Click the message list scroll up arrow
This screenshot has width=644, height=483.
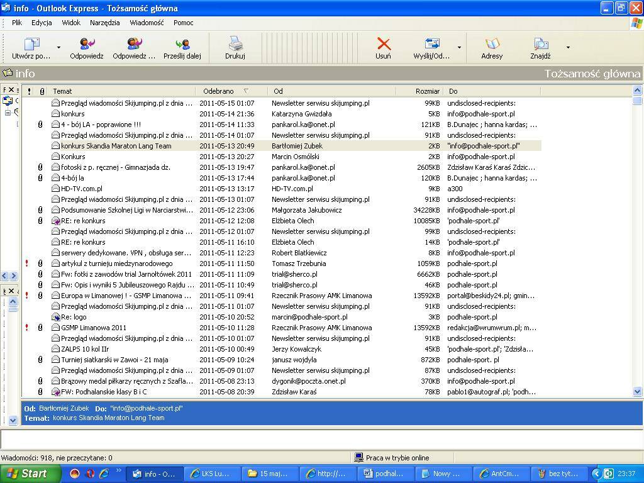[x=638, y=91]
